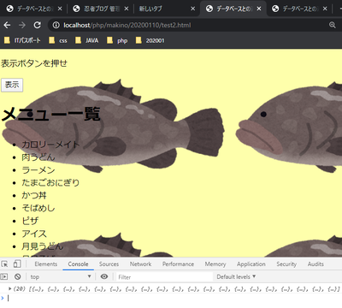
Task: Switch to the Memory tab
Action: pos(215,264)
